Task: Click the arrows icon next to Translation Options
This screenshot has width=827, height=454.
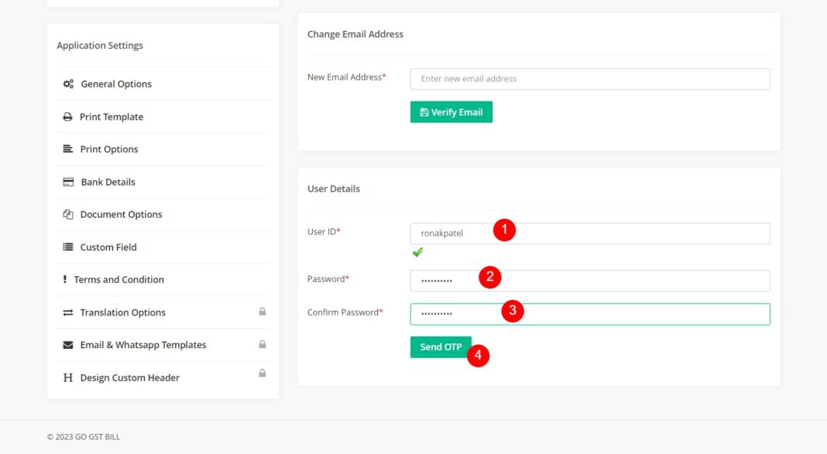Action: point(67,312)
